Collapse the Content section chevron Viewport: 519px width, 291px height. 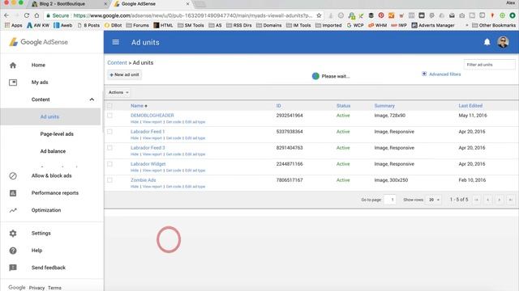[92, 99]
